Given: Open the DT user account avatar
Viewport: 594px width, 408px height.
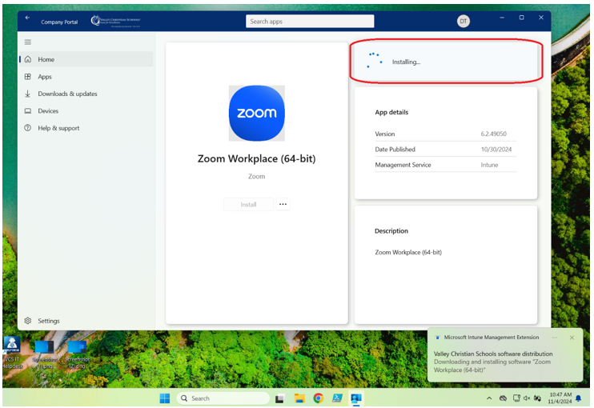Looking at the screenshot, I should [463, 21].
